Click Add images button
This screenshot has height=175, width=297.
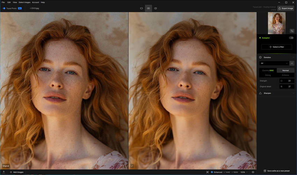16,172
